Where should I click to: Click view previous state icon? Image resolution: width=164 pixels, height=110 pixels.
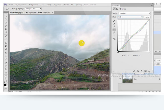click(x=138, y=71)
